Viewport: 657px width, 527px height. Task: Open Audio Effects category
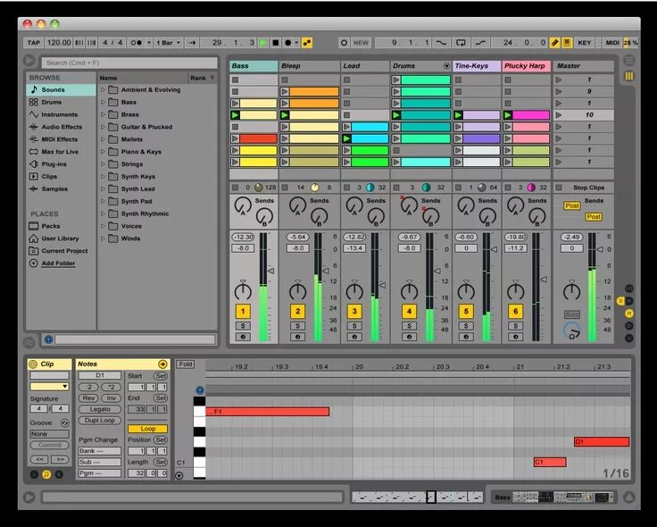coord(62,127)
